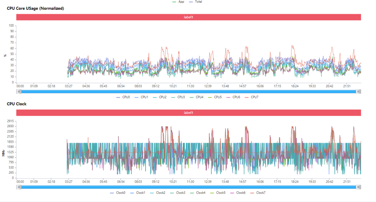The image size is (376, 202).
Task: Toggle Clock5 series in clock legend
Action: (x=218, y=193)
